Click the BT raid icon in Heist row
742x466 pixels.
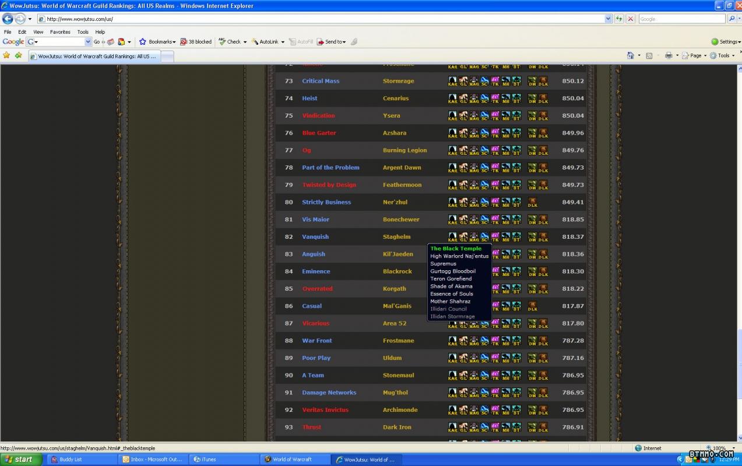[516, 99]
